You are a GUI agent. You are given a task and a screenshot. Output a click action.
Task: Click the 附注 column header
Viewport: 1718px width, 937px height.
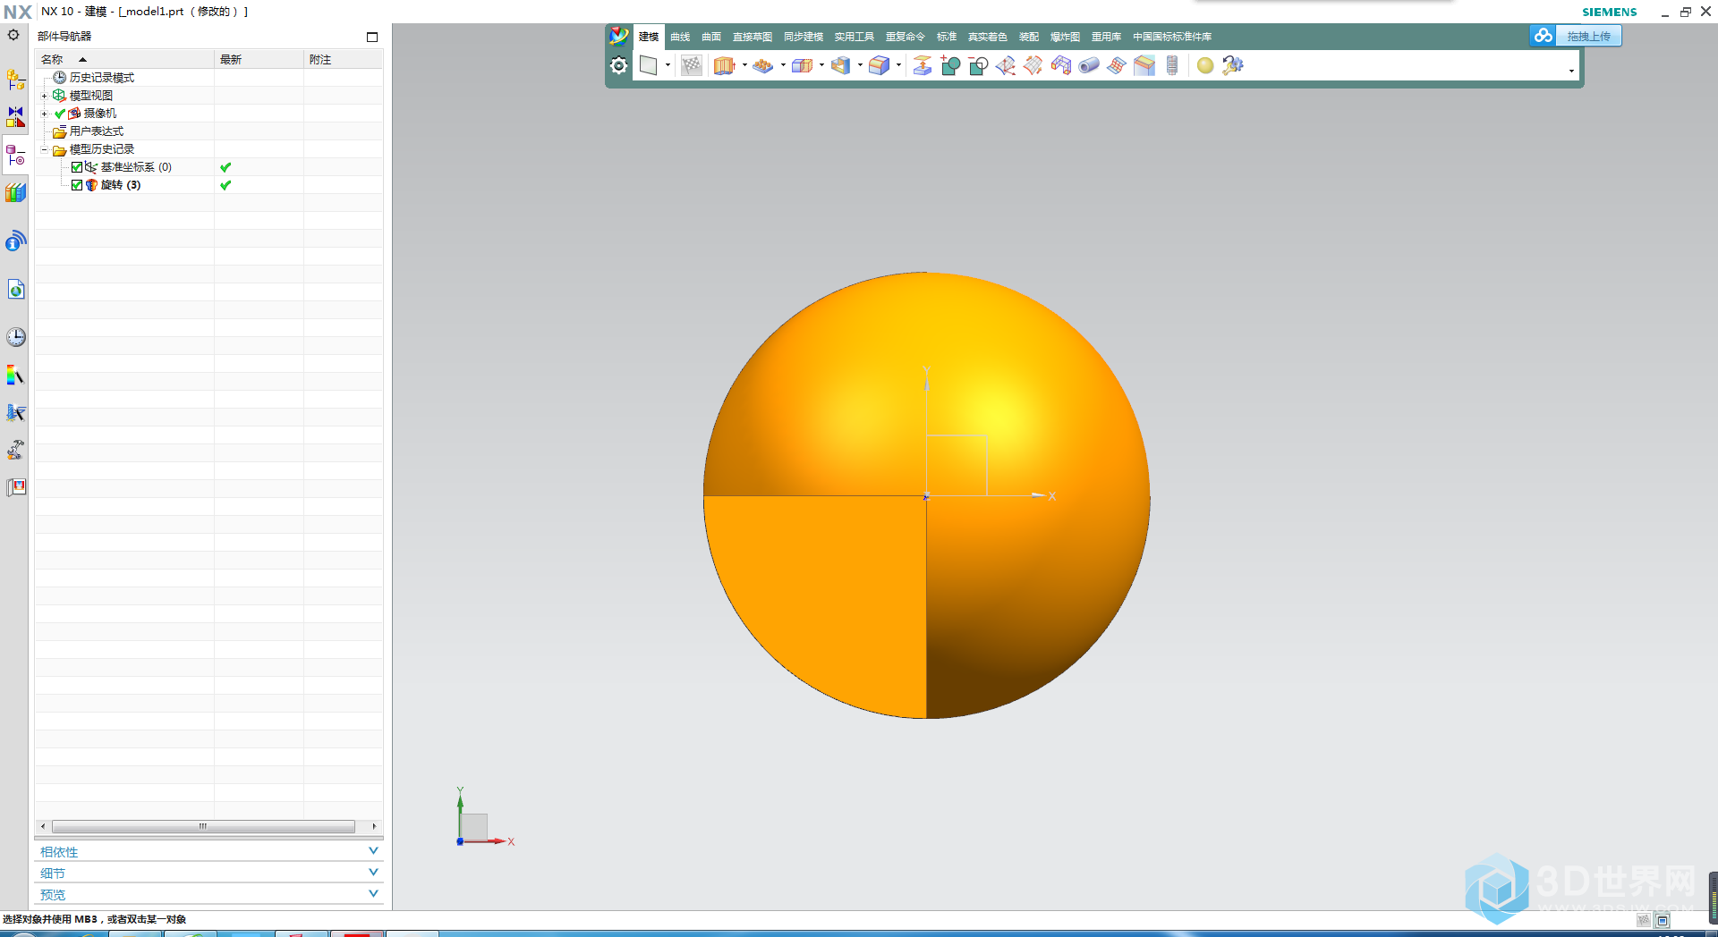click(x=344, y=59)
